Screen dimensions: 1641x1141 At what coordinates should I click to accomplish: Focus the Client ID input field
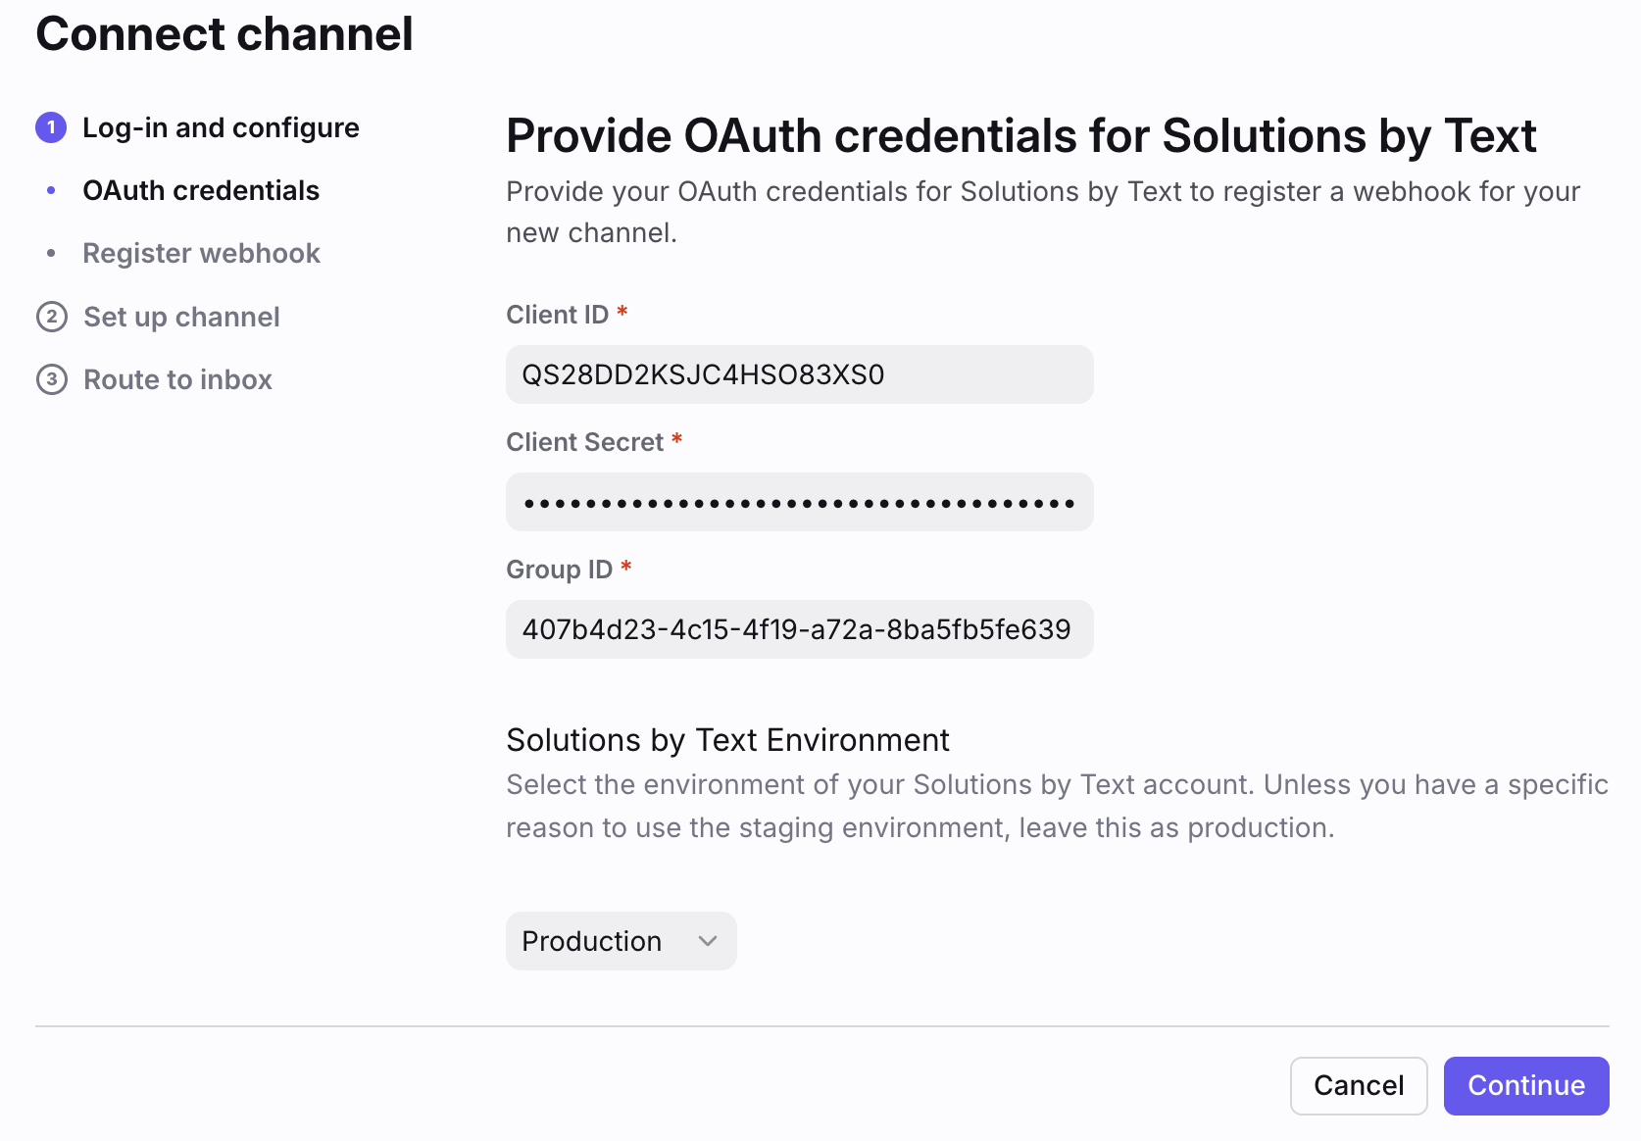coord(799,374)
